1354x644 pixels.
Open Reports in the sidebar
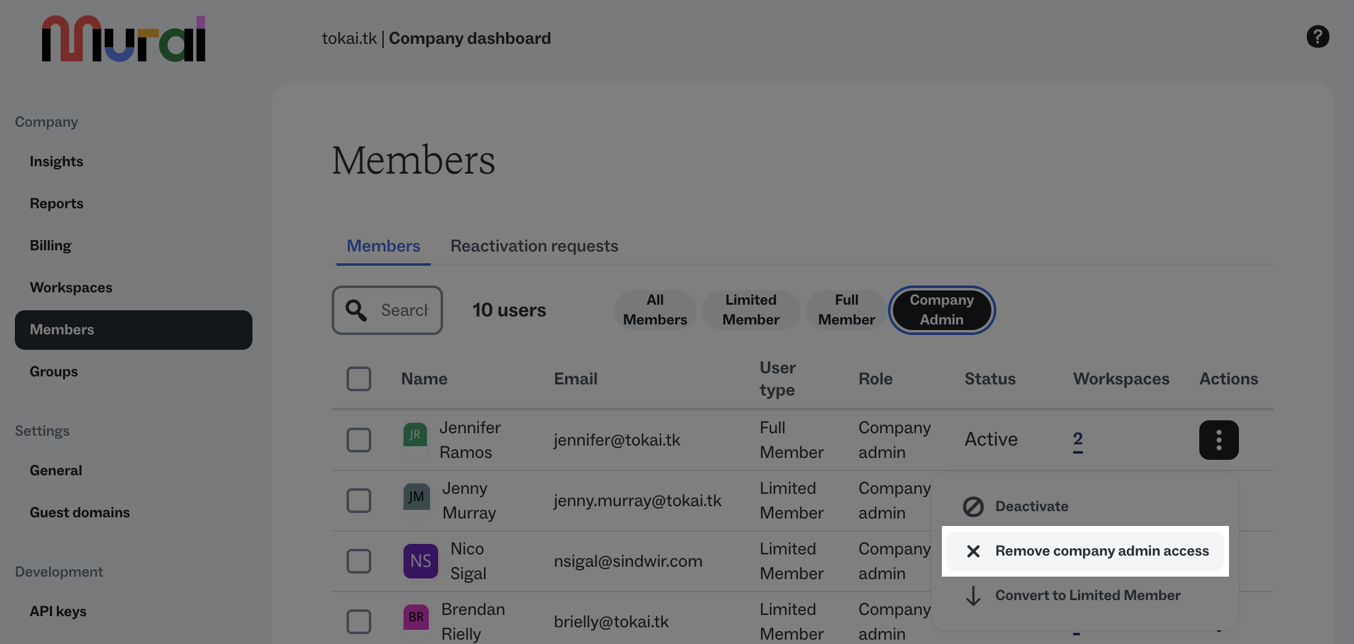click(x=56, y=204)
